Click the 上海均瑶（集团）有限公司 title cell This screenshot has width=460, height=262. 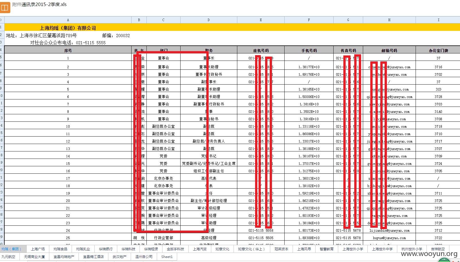tap(68, 28)
